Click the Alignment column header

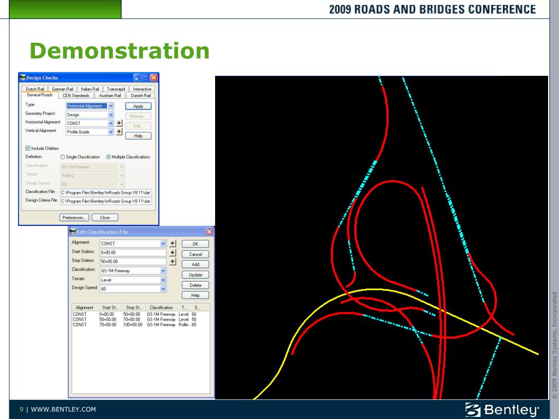(x=84, y=308)
